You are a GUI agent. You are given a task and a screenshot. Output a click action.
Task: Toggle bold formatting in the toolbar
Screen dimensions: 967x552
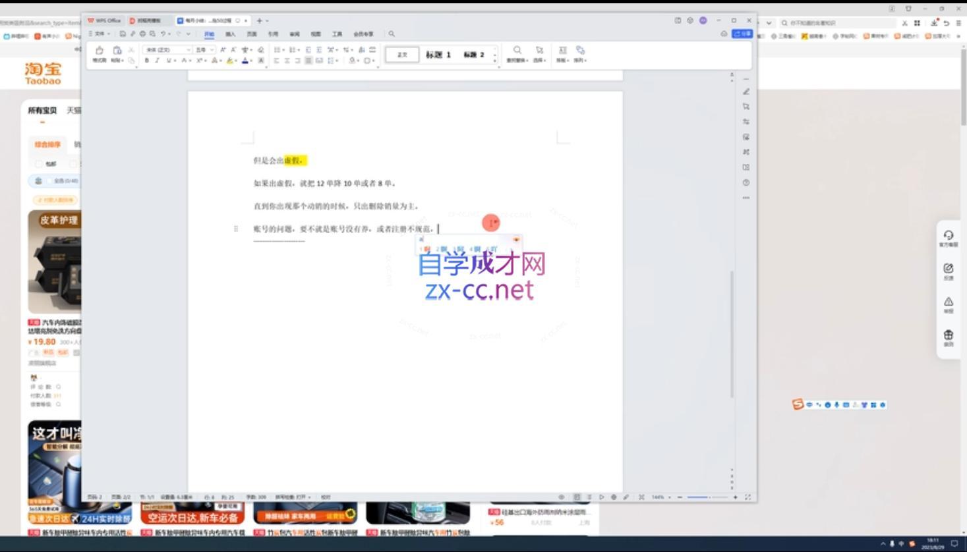pos(147,59)
